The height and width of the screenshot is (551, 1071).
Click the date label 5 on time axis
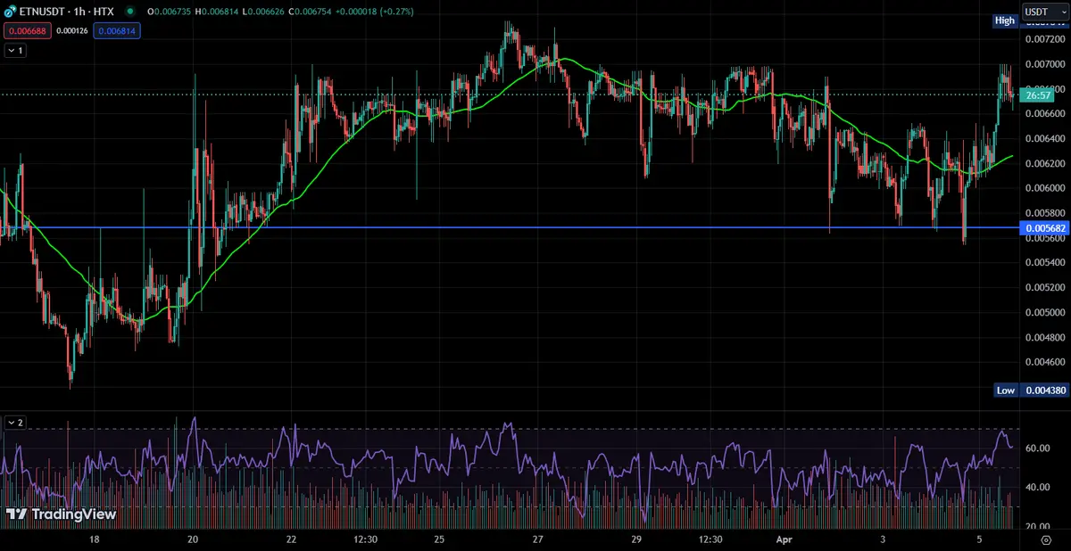pos(980,540)
